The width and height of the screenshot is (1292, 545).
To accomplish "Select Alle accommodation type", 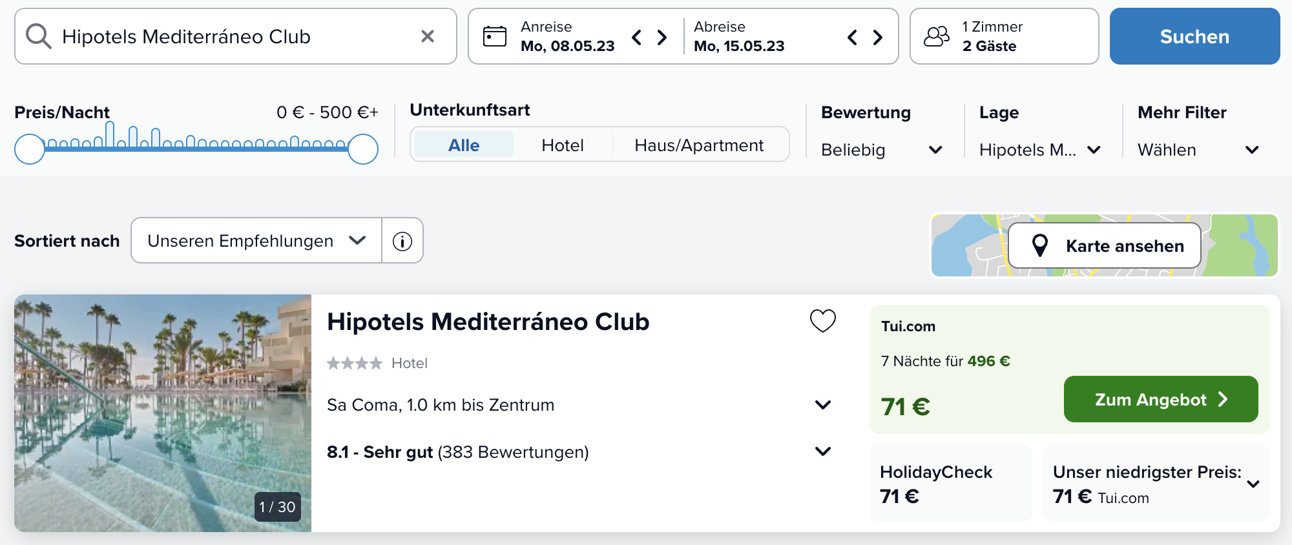I will click(464, 145).
